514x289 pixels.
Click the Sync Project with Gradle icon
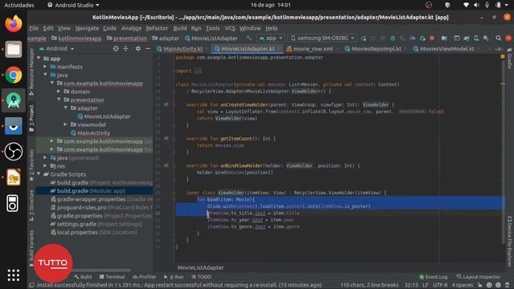point(467,39)
